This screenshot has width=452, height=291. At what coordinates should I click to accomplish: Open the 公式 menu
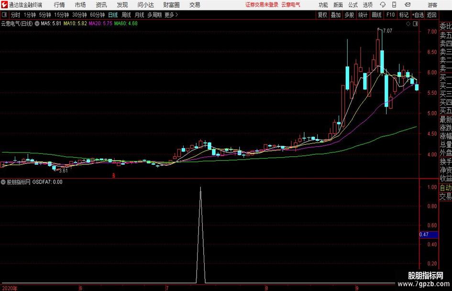pos(353,5)
